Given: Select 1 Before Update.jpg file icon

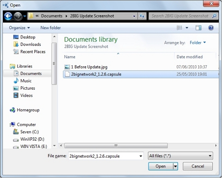Looking at the screenshot, I should [67, 67].
